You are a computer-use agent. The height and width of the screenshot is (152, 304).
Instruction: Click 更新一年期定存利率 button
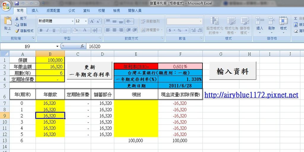click(90, 71)
